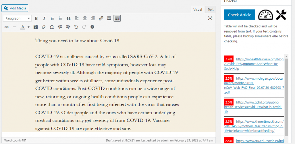
Task: Apply the text color A button
Action: click(x=23, y=27)
